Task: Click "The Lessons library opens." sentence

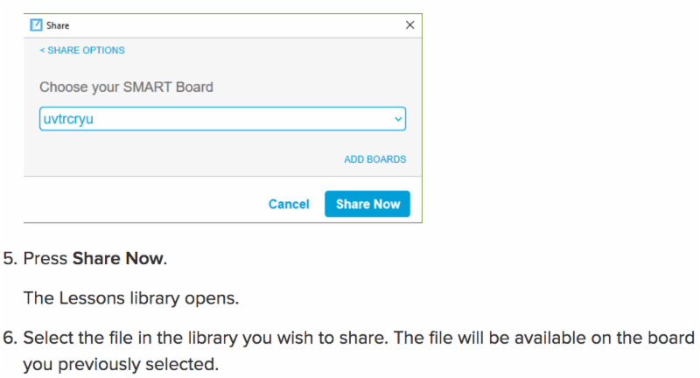Action: pyautogui.click(x=130, y=298)
